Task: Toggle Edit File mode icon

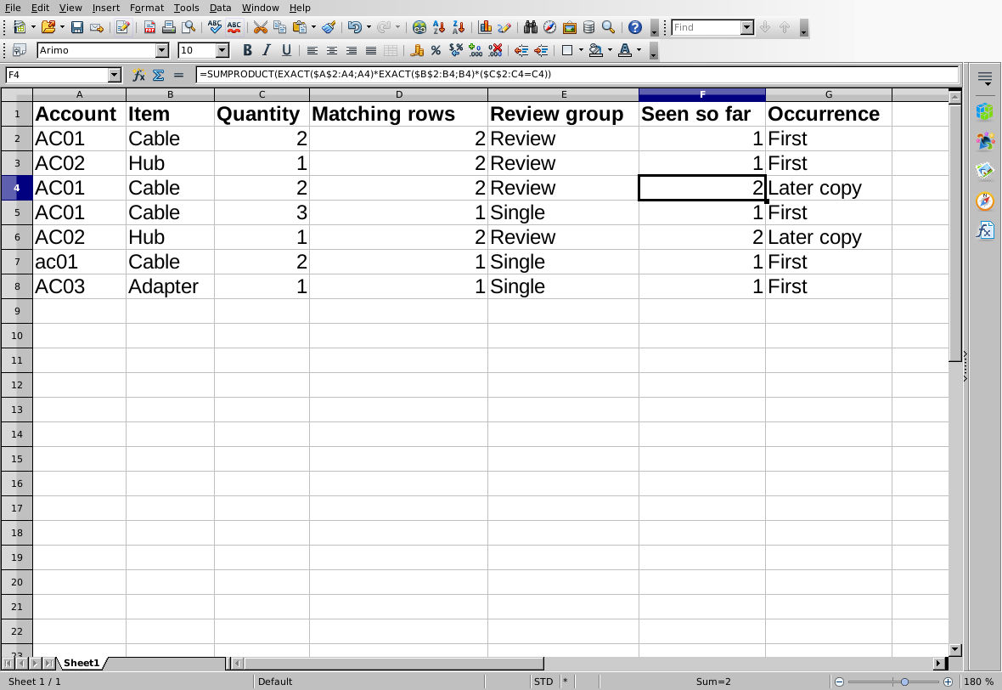Action: [x=122, y=27]
